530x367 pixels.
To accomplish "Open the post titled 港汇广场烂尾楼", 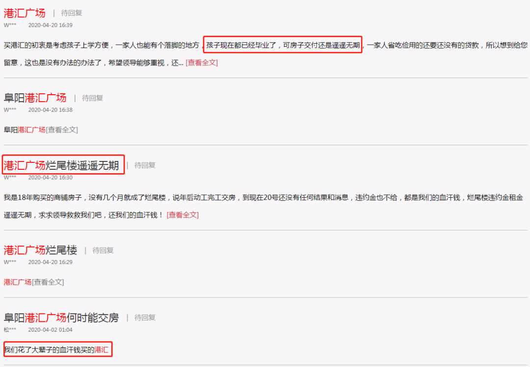I will point(40,250).
